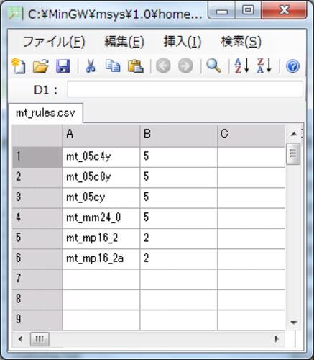This screenshot has height=360, width=314.
Task: Click the cell content input field
Action: [185, 89]
